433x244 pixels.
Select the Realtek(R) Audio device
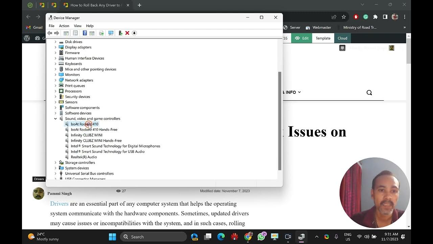[84, 157]
